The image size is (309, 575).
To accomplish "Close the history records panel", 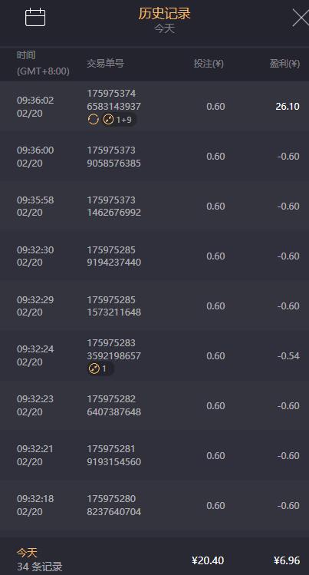I will click(301, 18).
